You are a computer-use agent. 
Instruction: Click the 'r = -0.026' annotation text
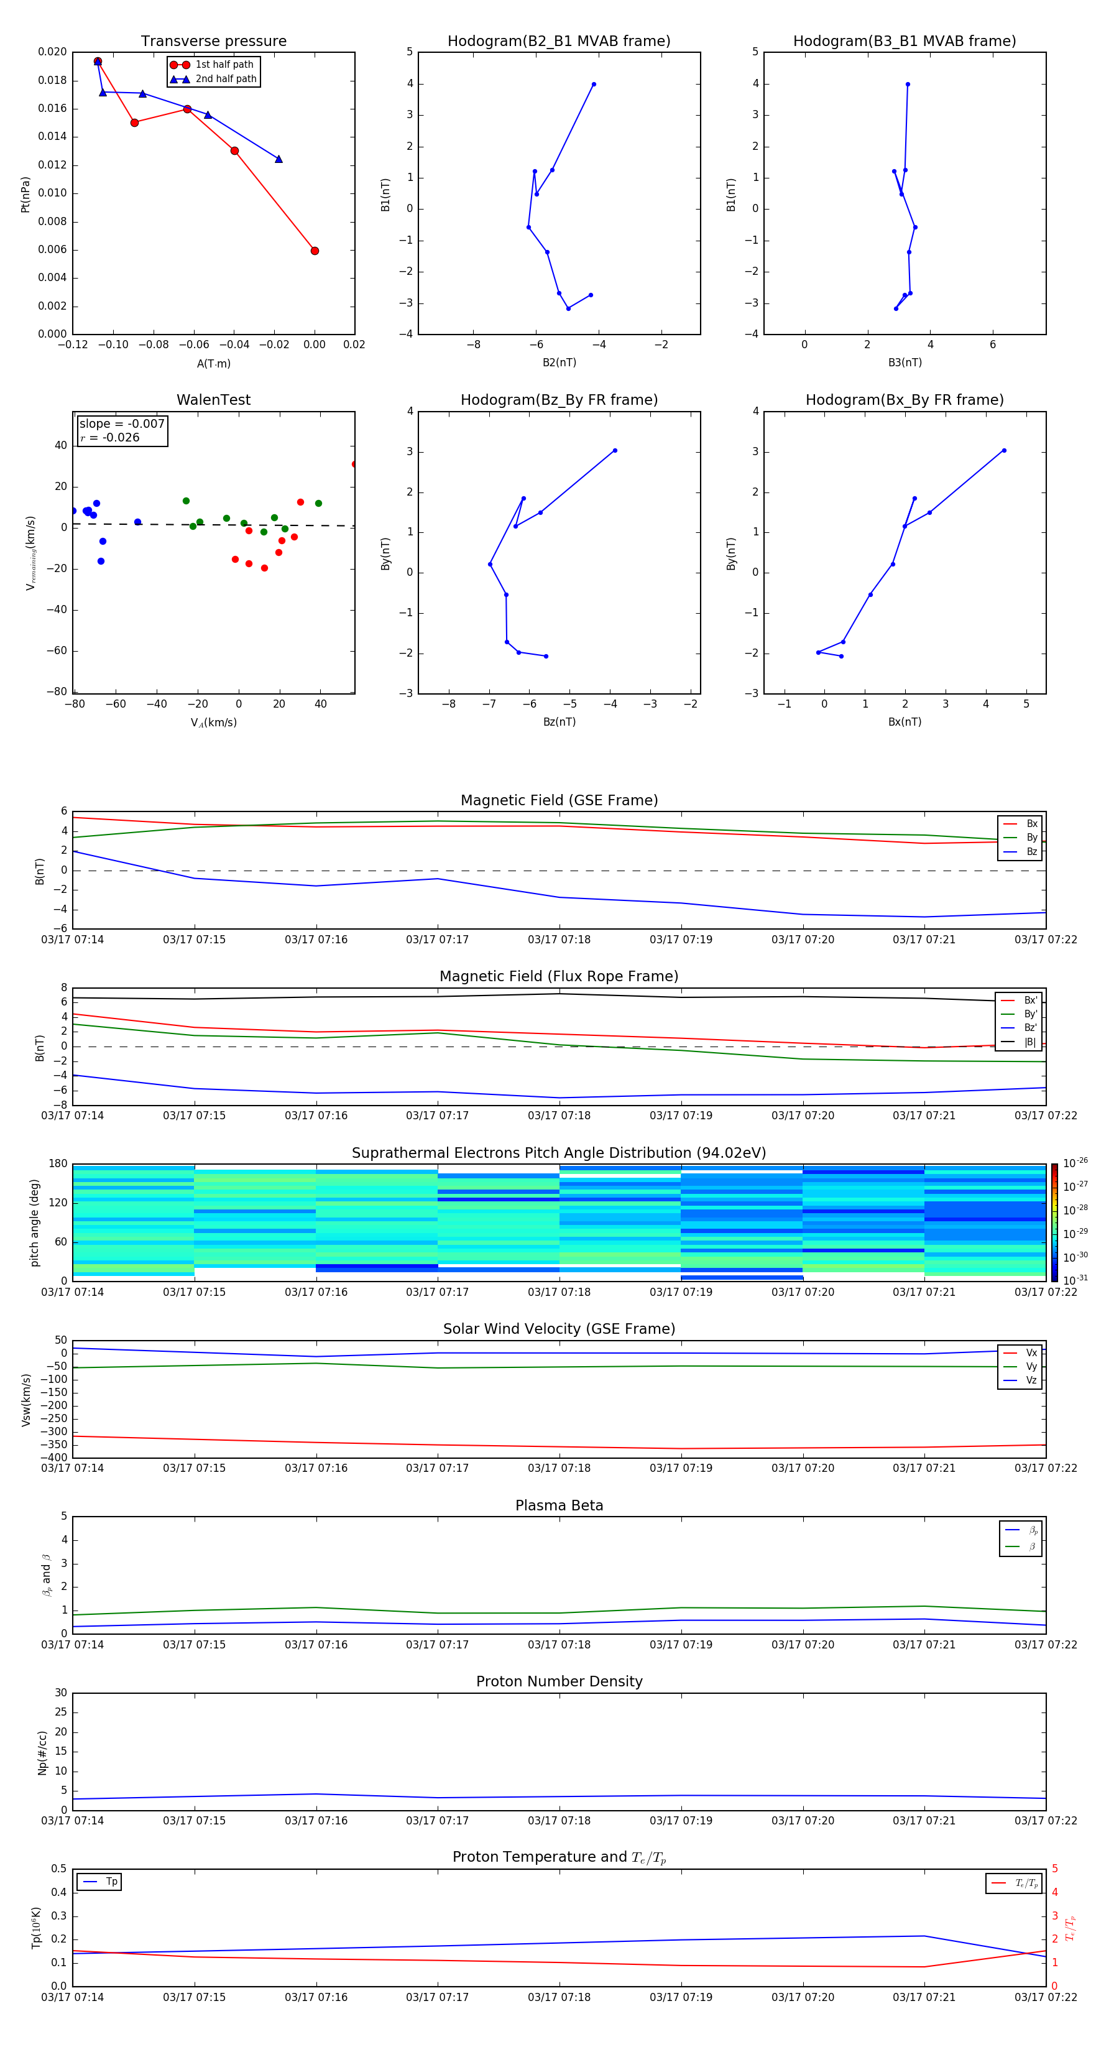click(x=110, y=437)
